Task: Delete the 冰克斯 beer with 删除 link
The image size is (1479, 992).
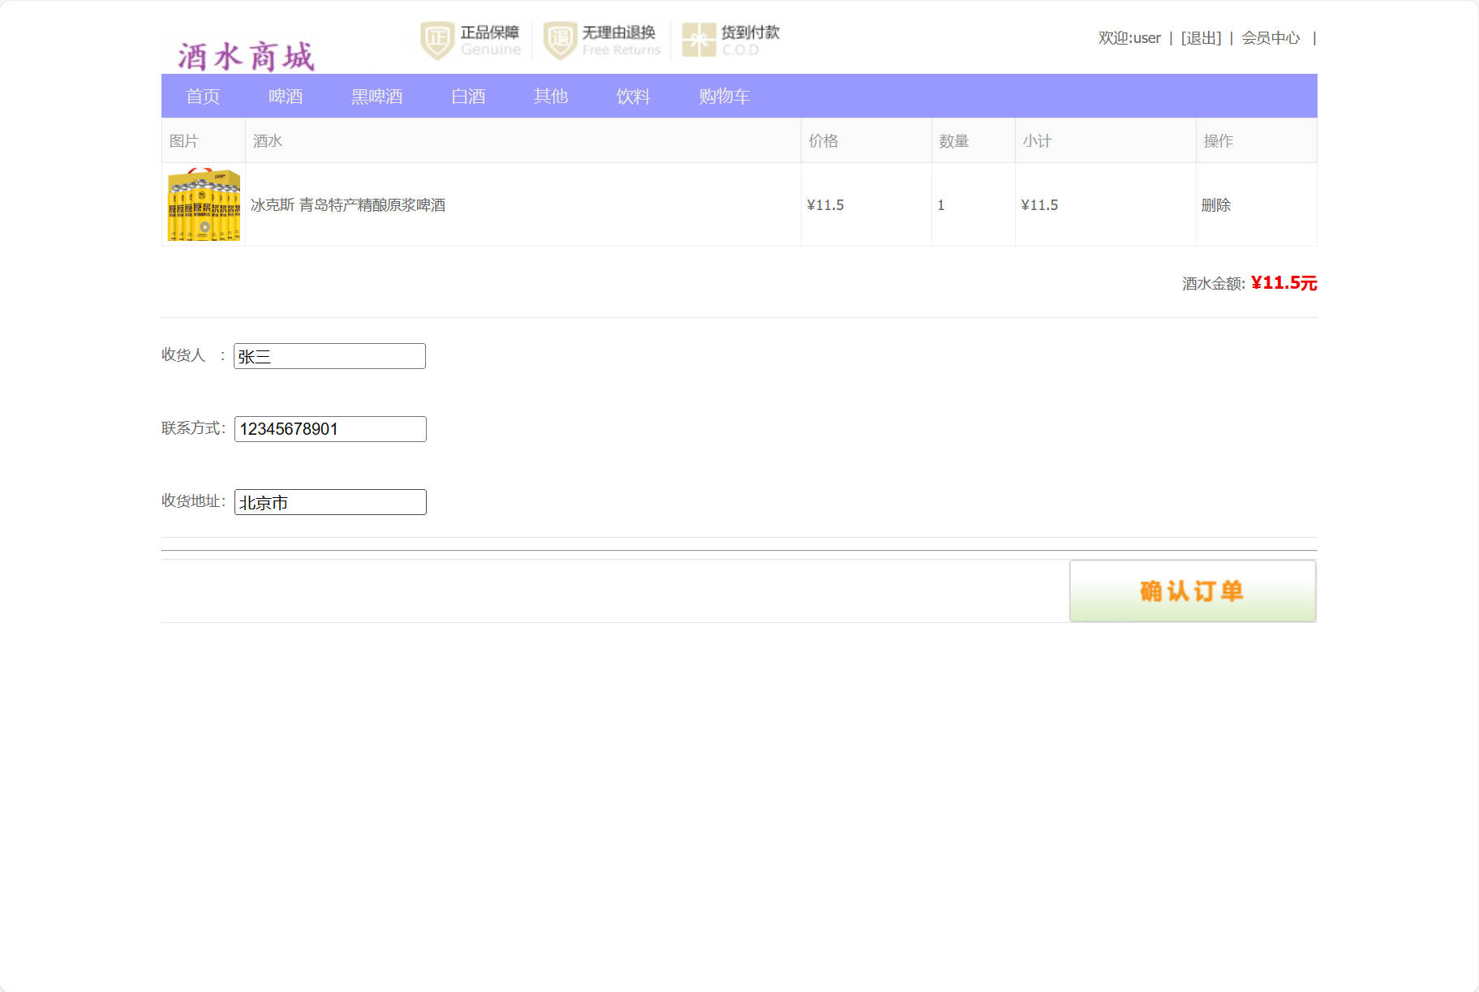Action: [1216, 205]
